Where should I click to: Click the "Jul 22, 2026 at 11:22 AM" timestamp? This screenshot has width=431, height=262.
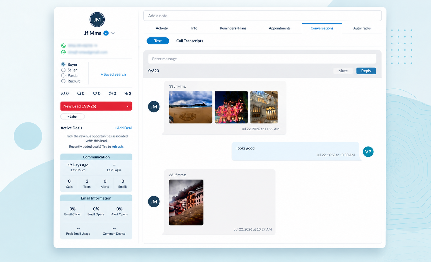click(261, 129)
